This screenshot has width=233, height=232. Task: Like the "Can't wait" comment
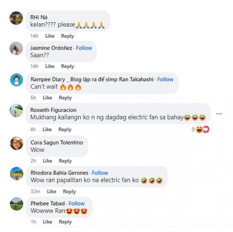pos(47,98)
